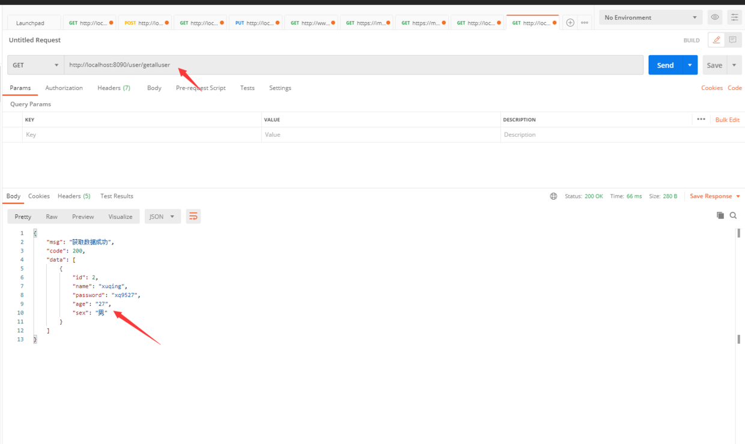The image size is (745, 444).
Task: Switch response view to Visualize
Action: pos(120,217)
